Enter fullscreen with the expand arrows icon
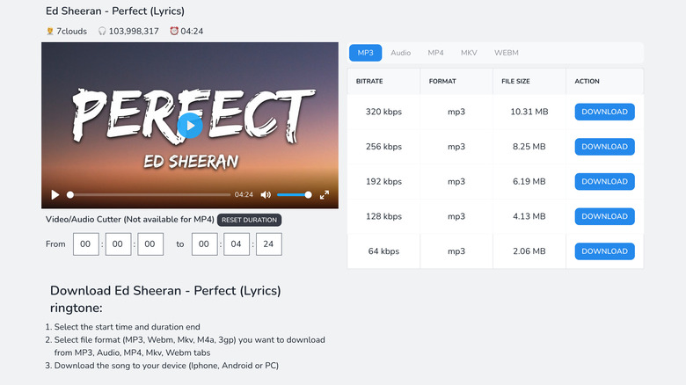Viewport: 686px width, 385px height. pos(325,194)
